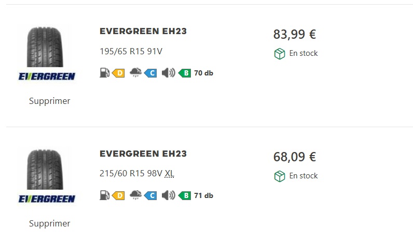Open the first EVERGREEN EH23 product title

click(x=143, y=31)
